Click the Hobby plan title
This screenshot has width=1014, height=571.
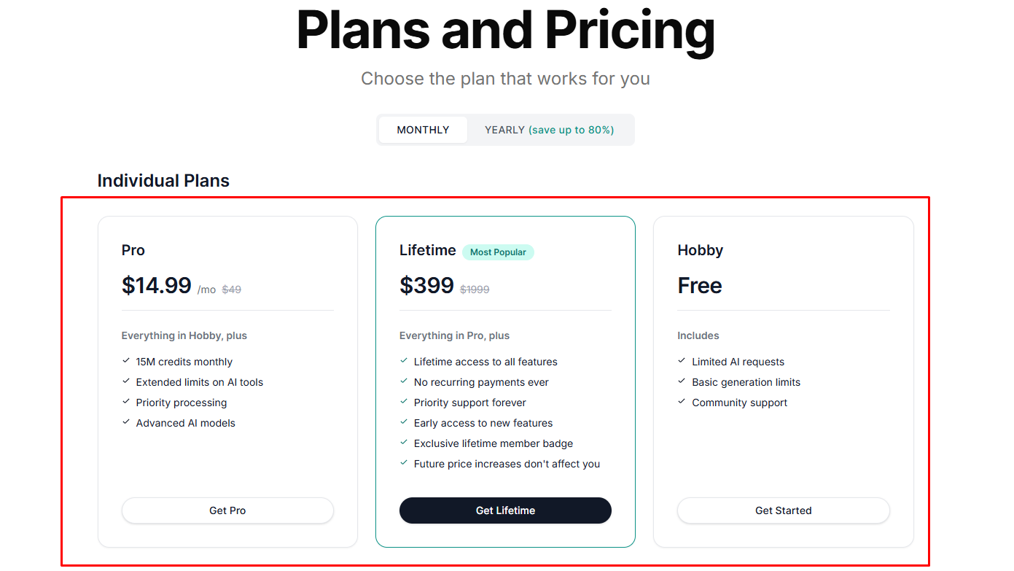[700, 250]
